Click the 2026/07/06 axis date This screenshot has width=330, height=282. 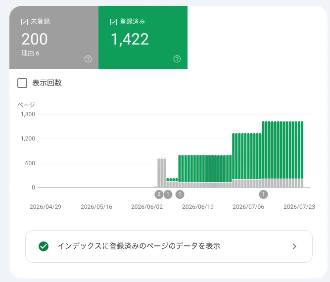tap(248, 207)
